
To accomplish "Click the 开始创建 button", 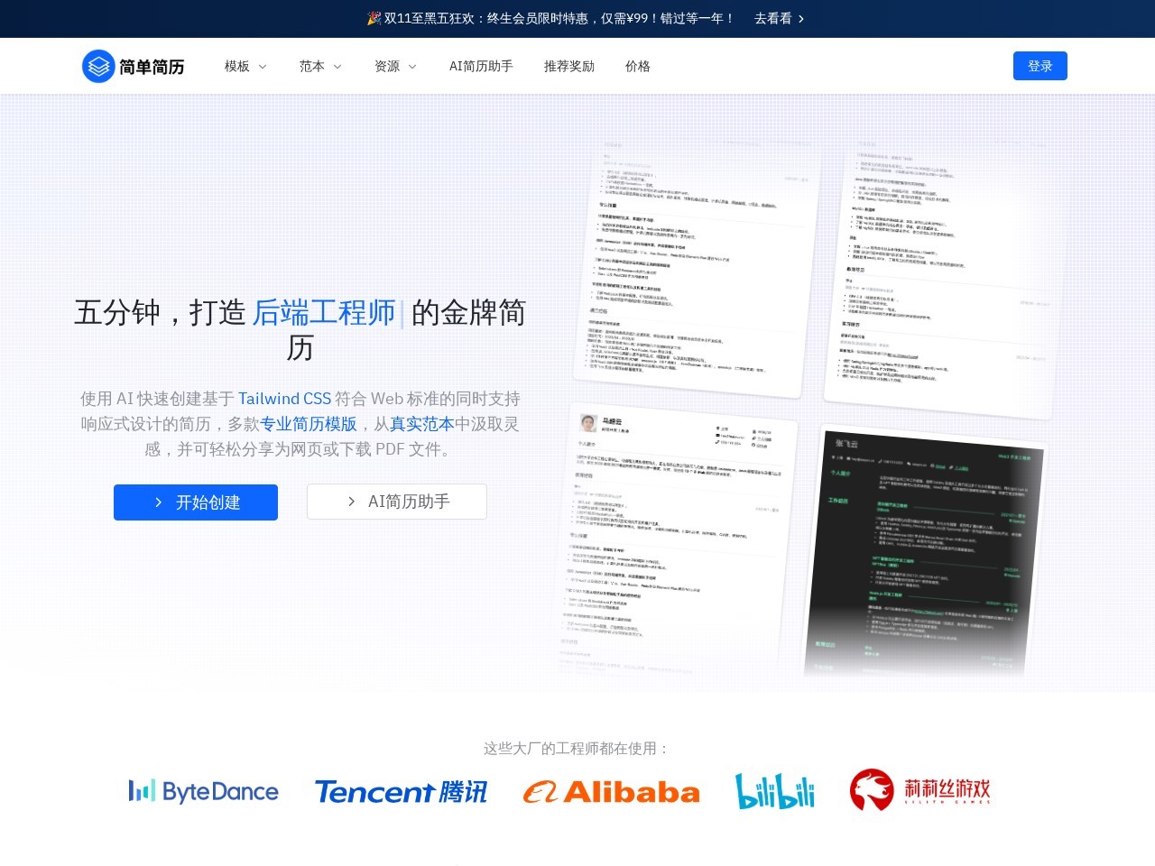I will [196, 502].
